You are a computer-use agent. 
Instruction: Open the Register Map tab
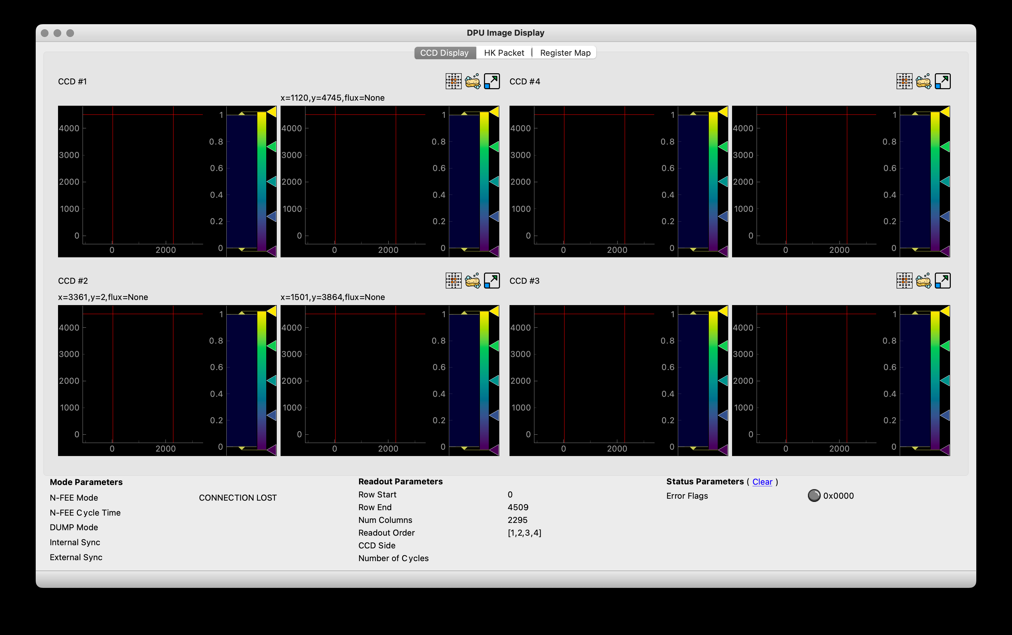(565, 53)
